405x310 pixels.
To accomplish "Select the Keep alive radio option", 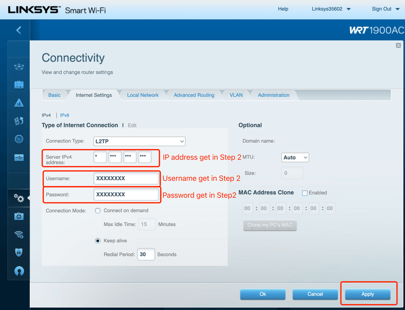I will pyautogui.click(x=98, y=241).
